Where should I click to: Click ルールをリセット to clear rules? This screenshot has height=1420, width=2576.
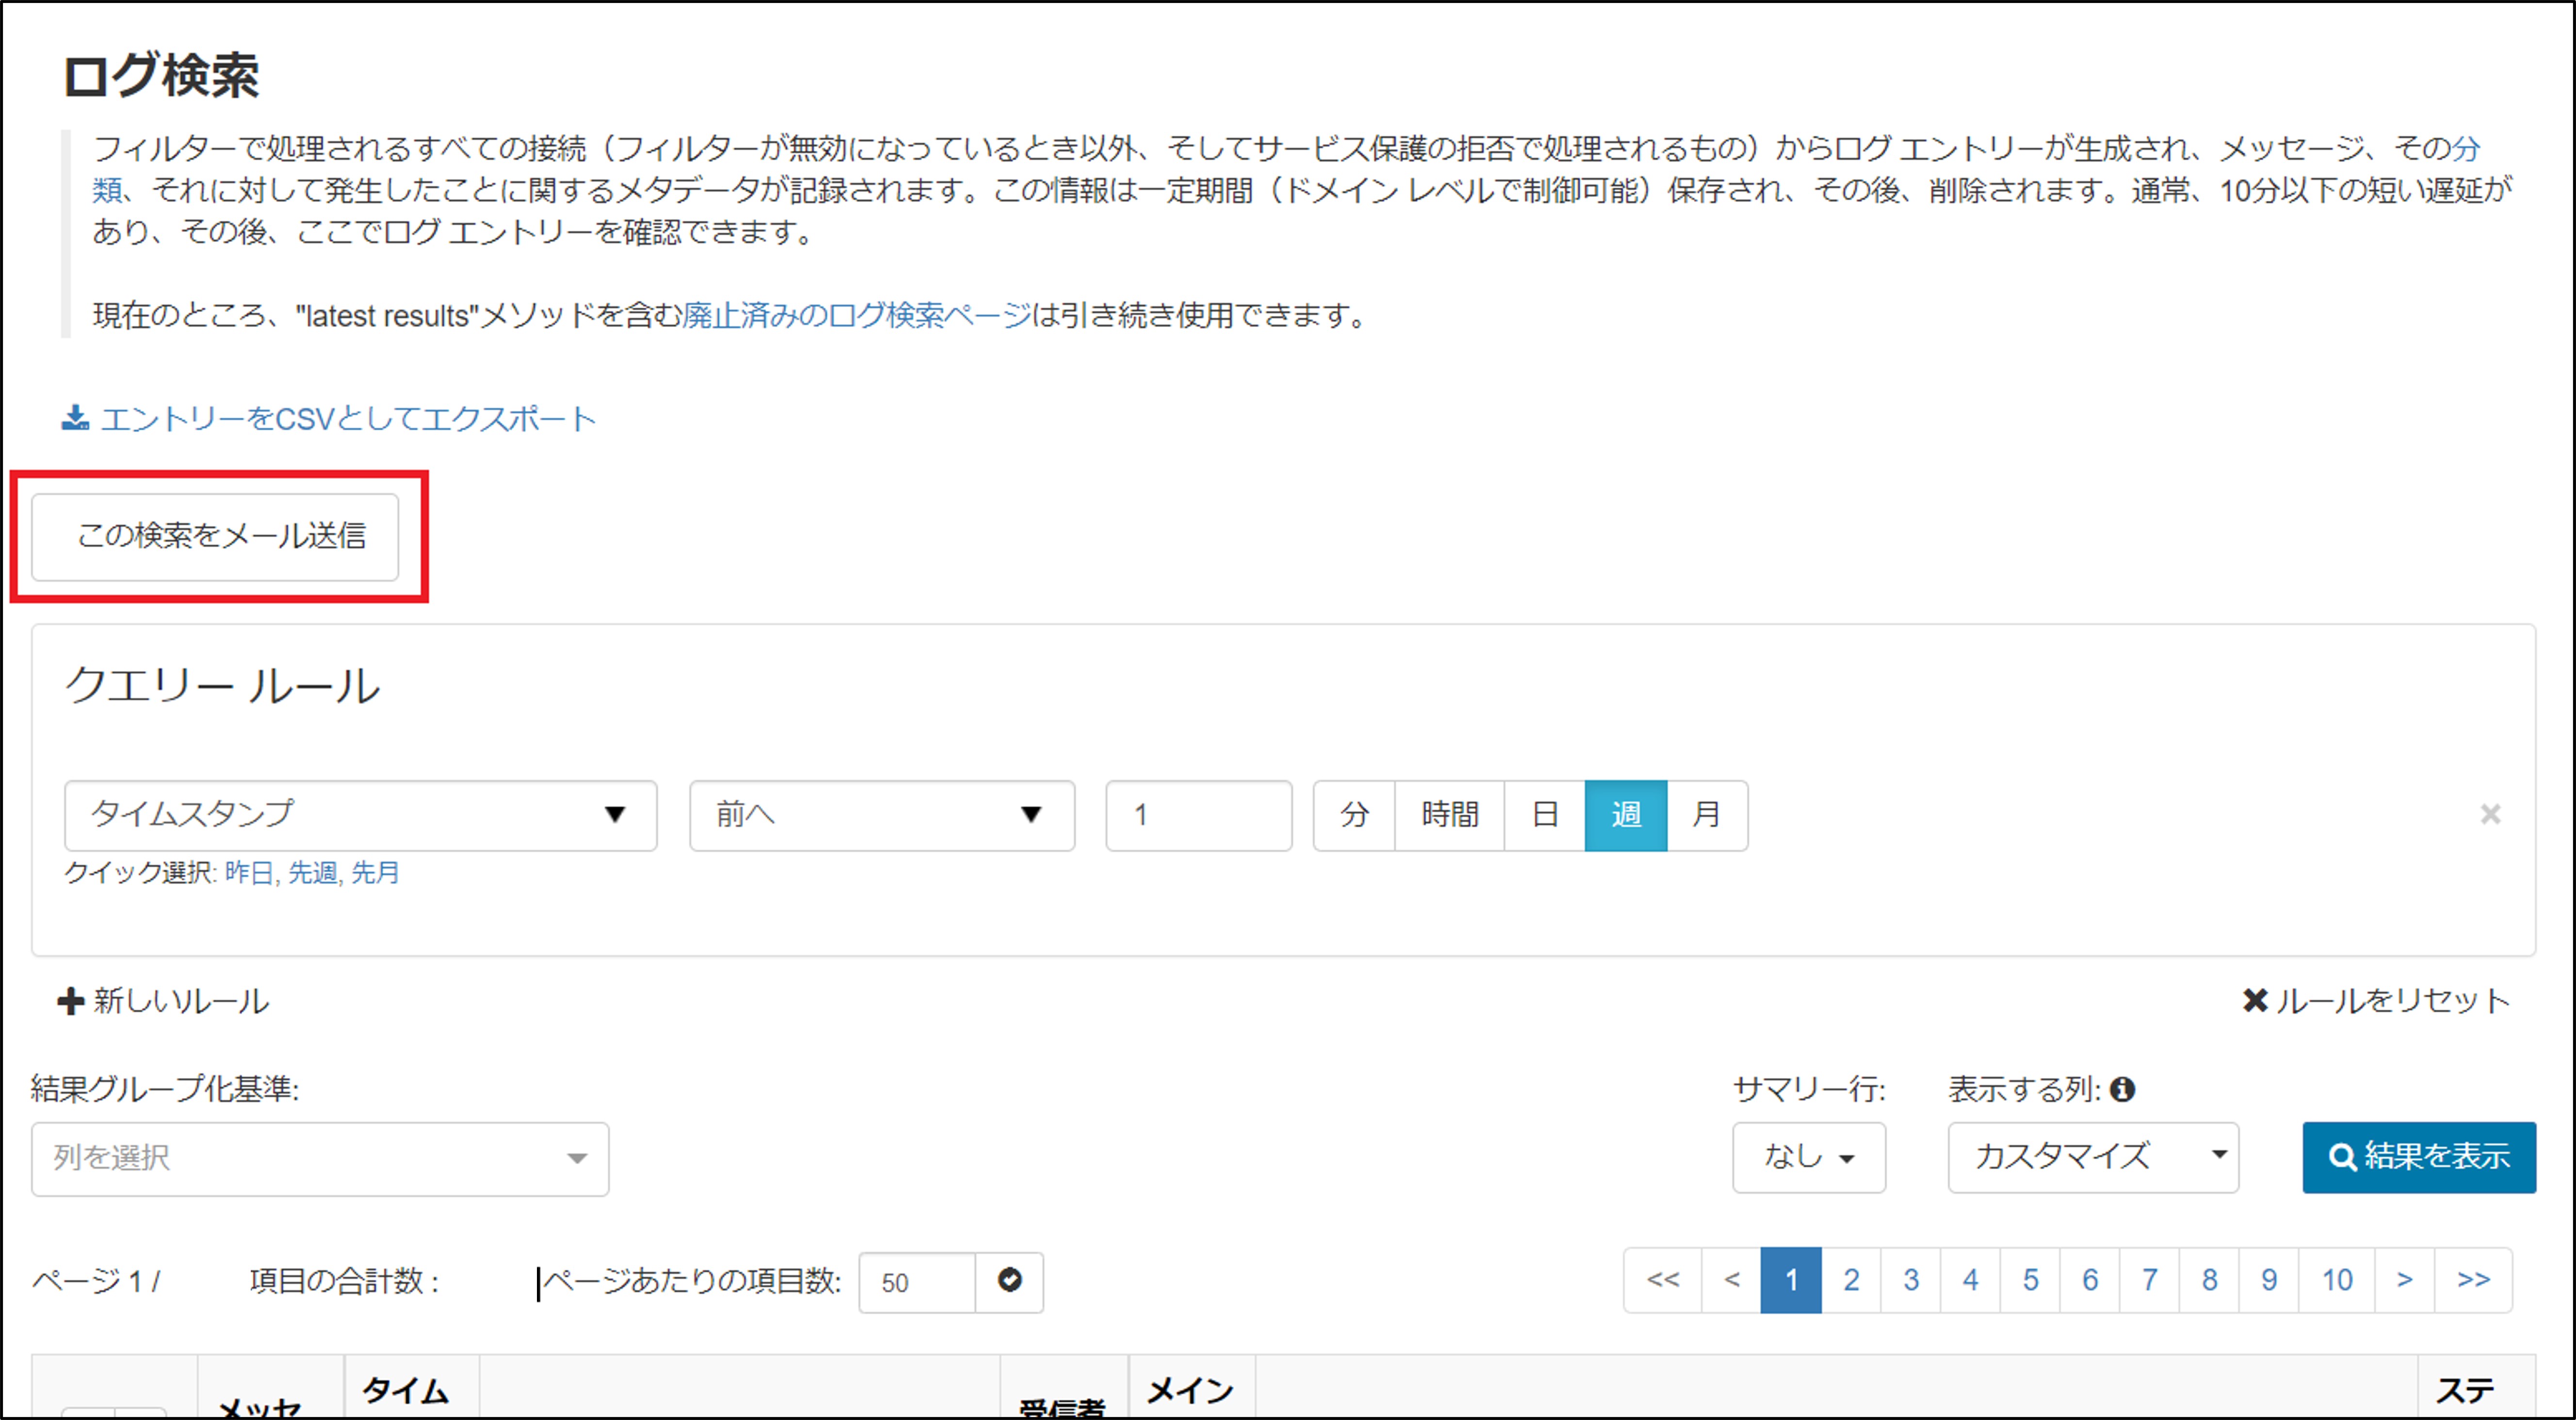[x=2376, y=1000]
